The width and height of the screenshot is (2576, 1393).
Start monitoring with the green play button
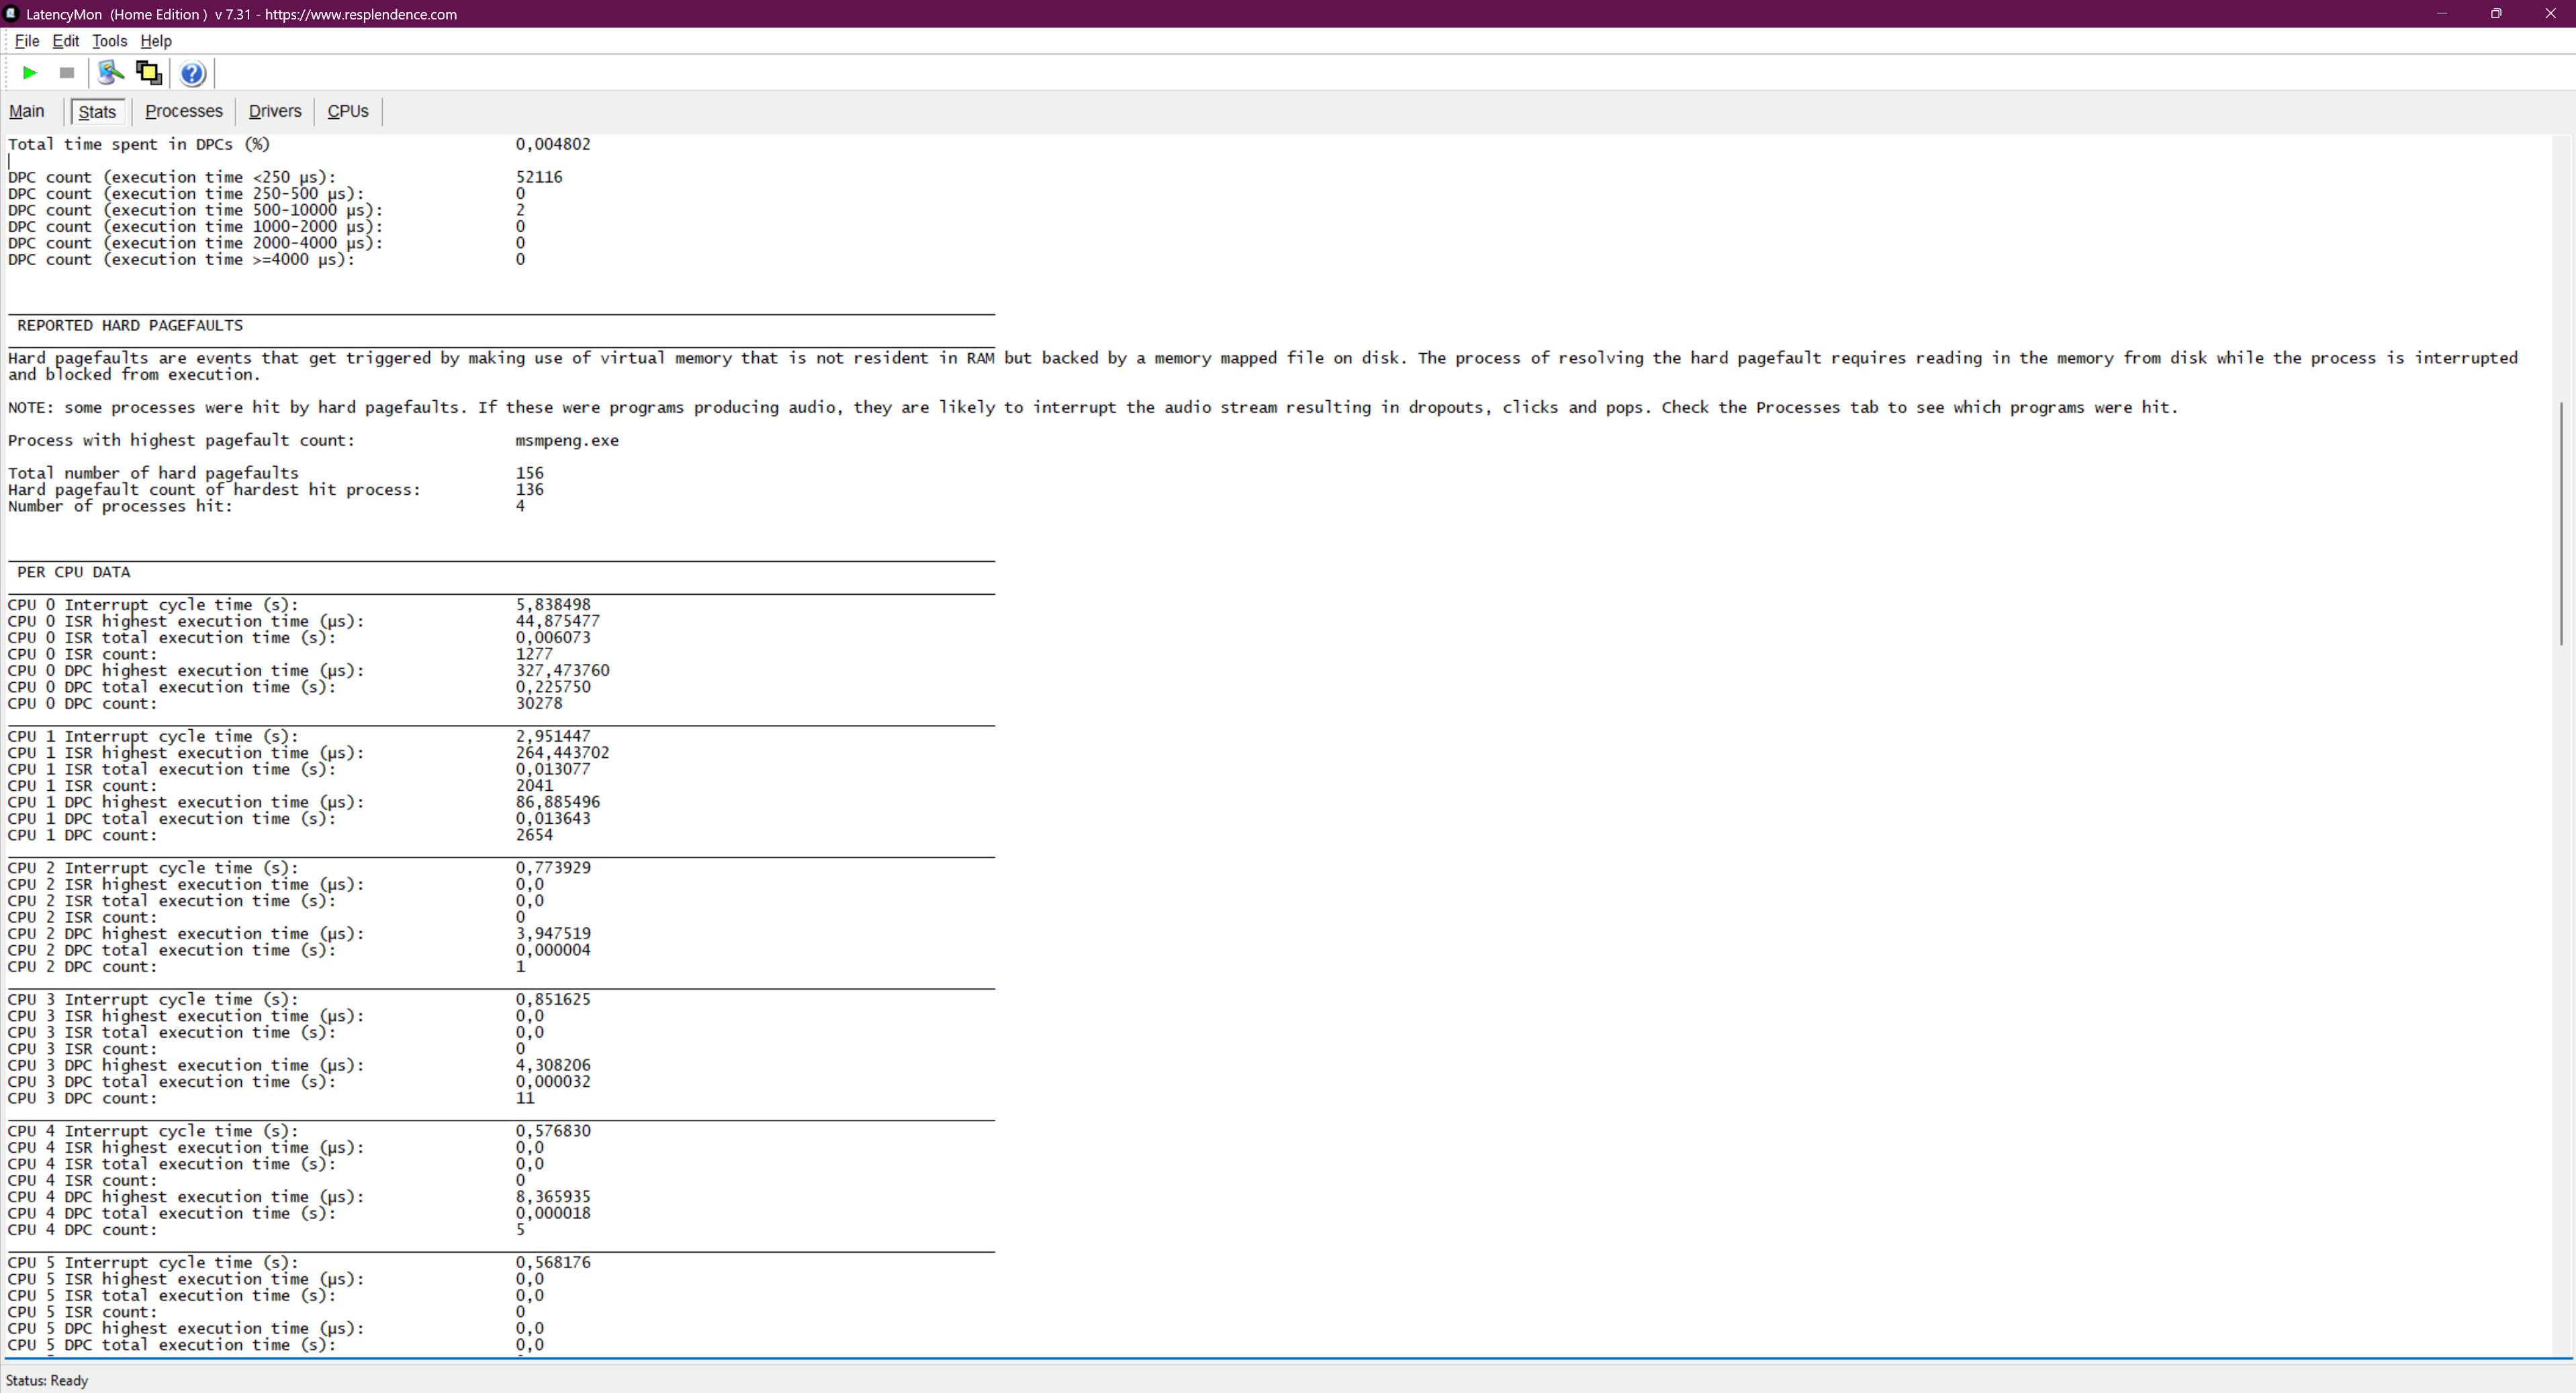30,73
